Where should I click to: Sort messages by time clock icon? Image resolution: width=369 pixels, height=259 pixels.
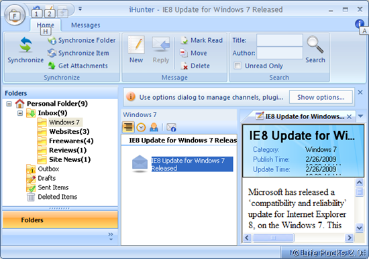[x=141, y=127]
